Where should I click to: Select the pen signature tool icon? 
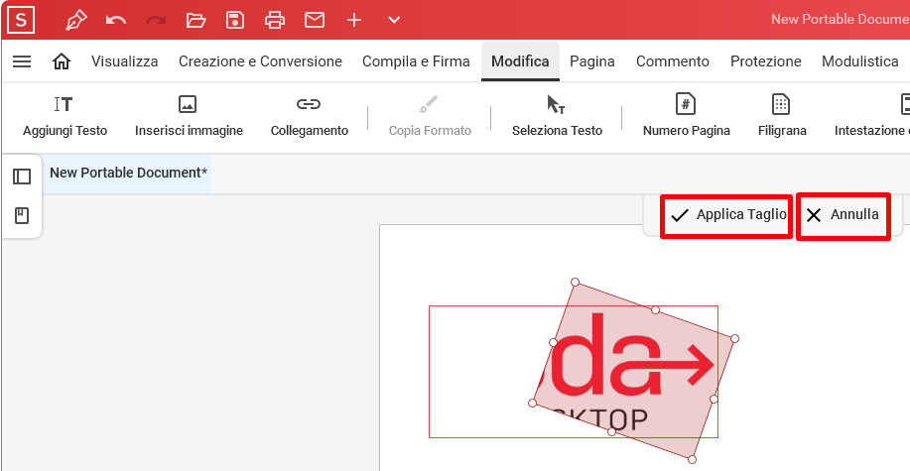click(76, 20)
